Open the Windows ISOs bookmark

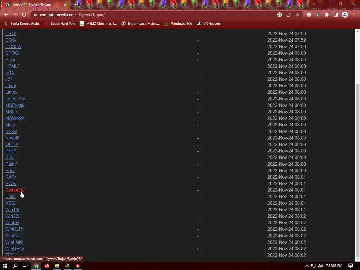(178, 24)
